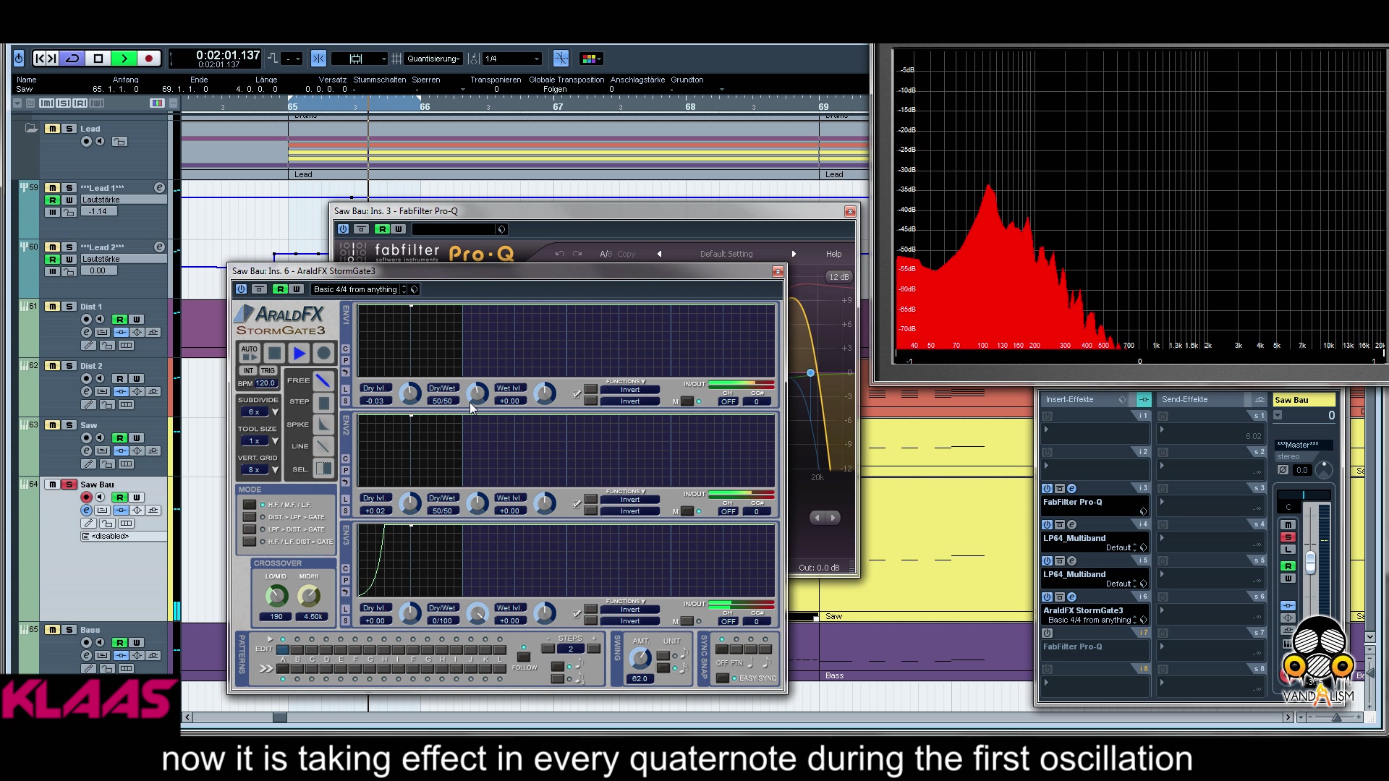The width and height of the screenshot is (1389, 781).
Task: Select the DIST. > LPF > GATE mode
Action: (250, 517)
